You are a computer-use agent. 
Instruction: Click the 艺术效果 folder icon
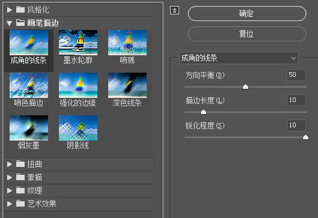20,204
